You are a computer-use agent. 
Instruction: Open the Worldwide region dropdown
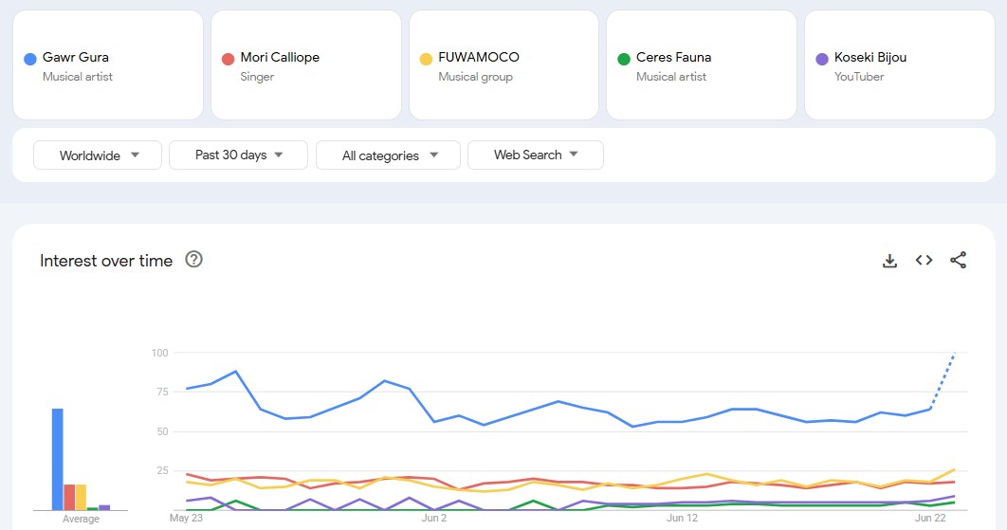pyautogui.click(x=99, y=155)
